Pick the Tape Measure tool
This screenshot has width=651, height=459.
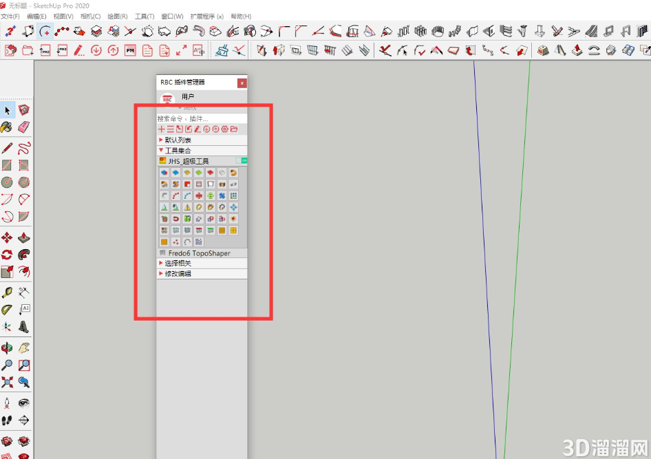7,292
